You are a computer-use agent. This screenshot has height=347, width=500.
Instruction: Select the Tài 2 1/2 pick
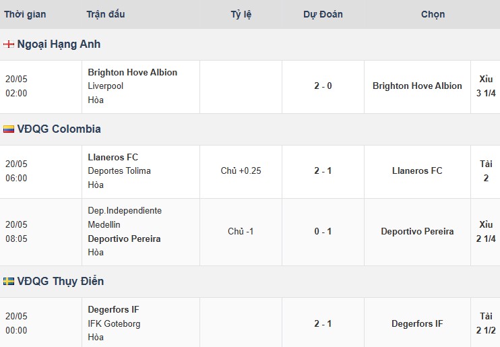(486, 323)
